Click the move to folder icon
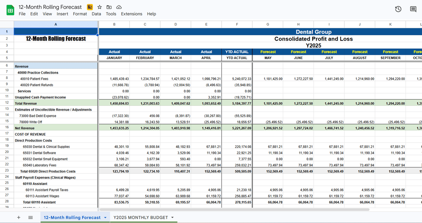 tap(109, 7)
